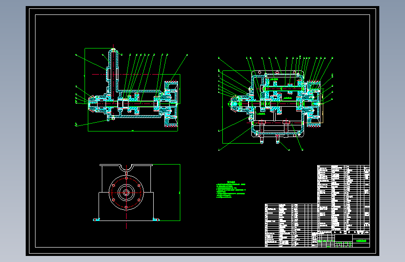Click the tall parts list table
405x262 pixels.
[343, 200]
